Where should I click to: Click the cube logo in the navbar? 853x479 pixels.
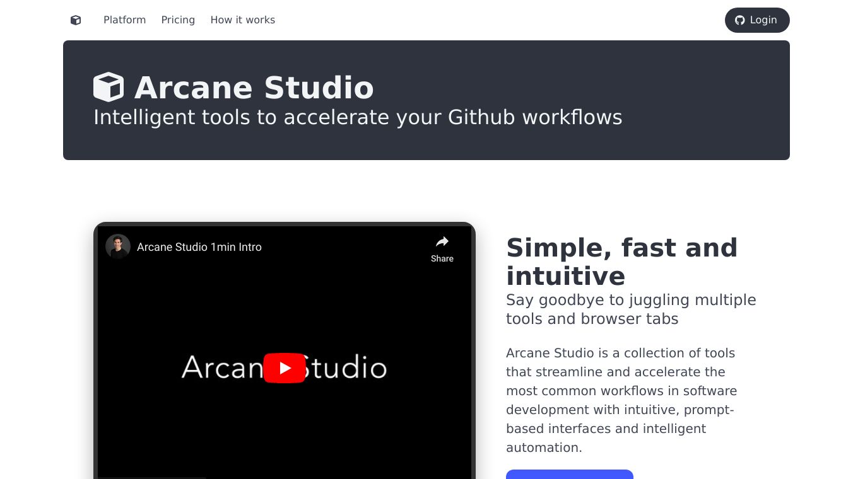click(x=76, y=20)
